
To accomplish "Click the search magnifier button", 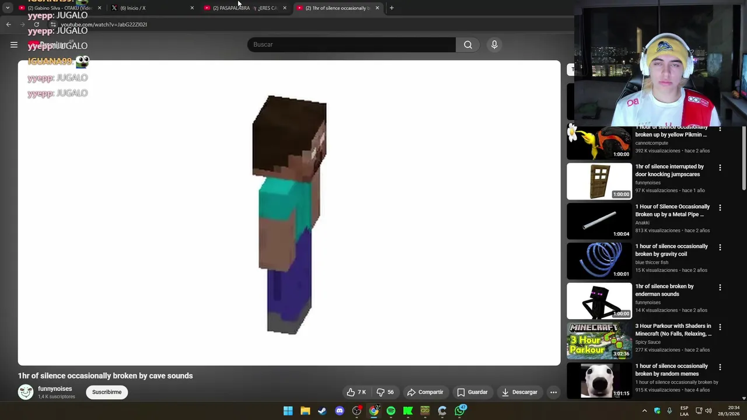I will pos(468,44).
